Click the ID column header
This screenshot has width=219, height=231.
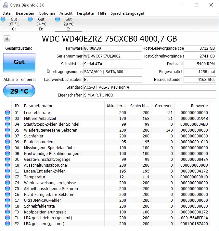click(x=17, y=106)
